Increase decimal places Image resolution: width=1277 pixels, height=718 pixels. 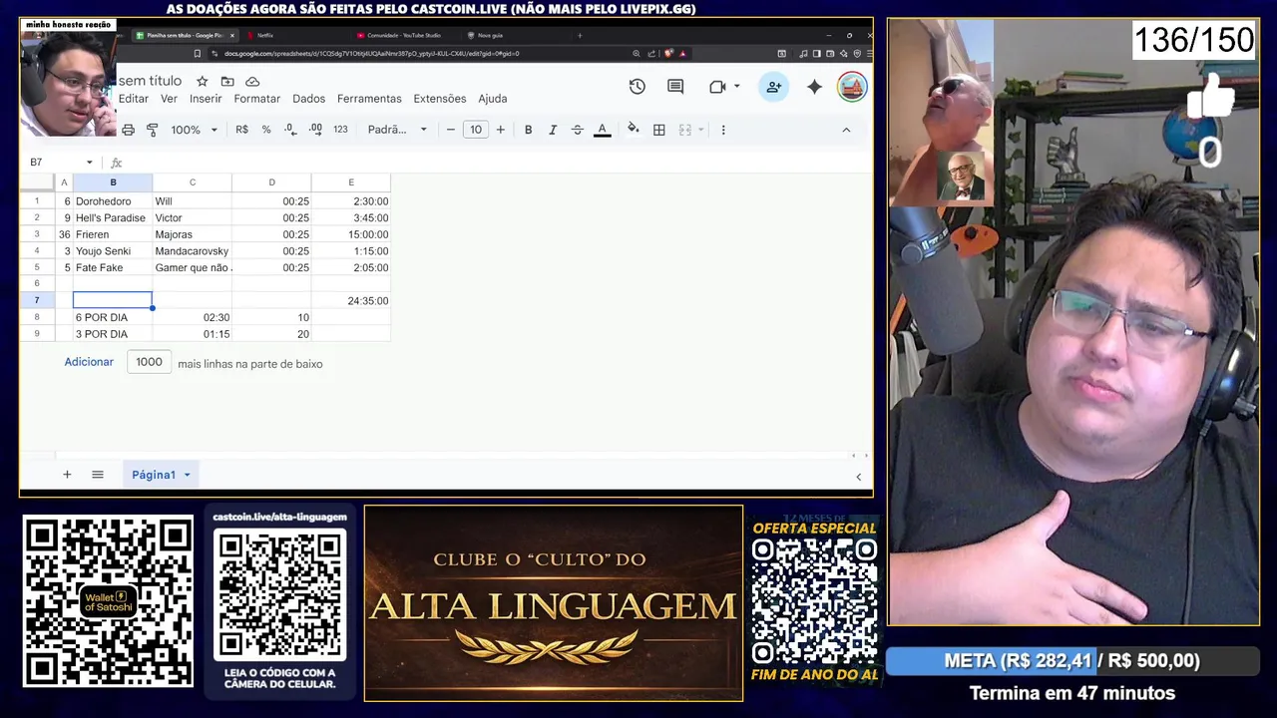(315, 130)
